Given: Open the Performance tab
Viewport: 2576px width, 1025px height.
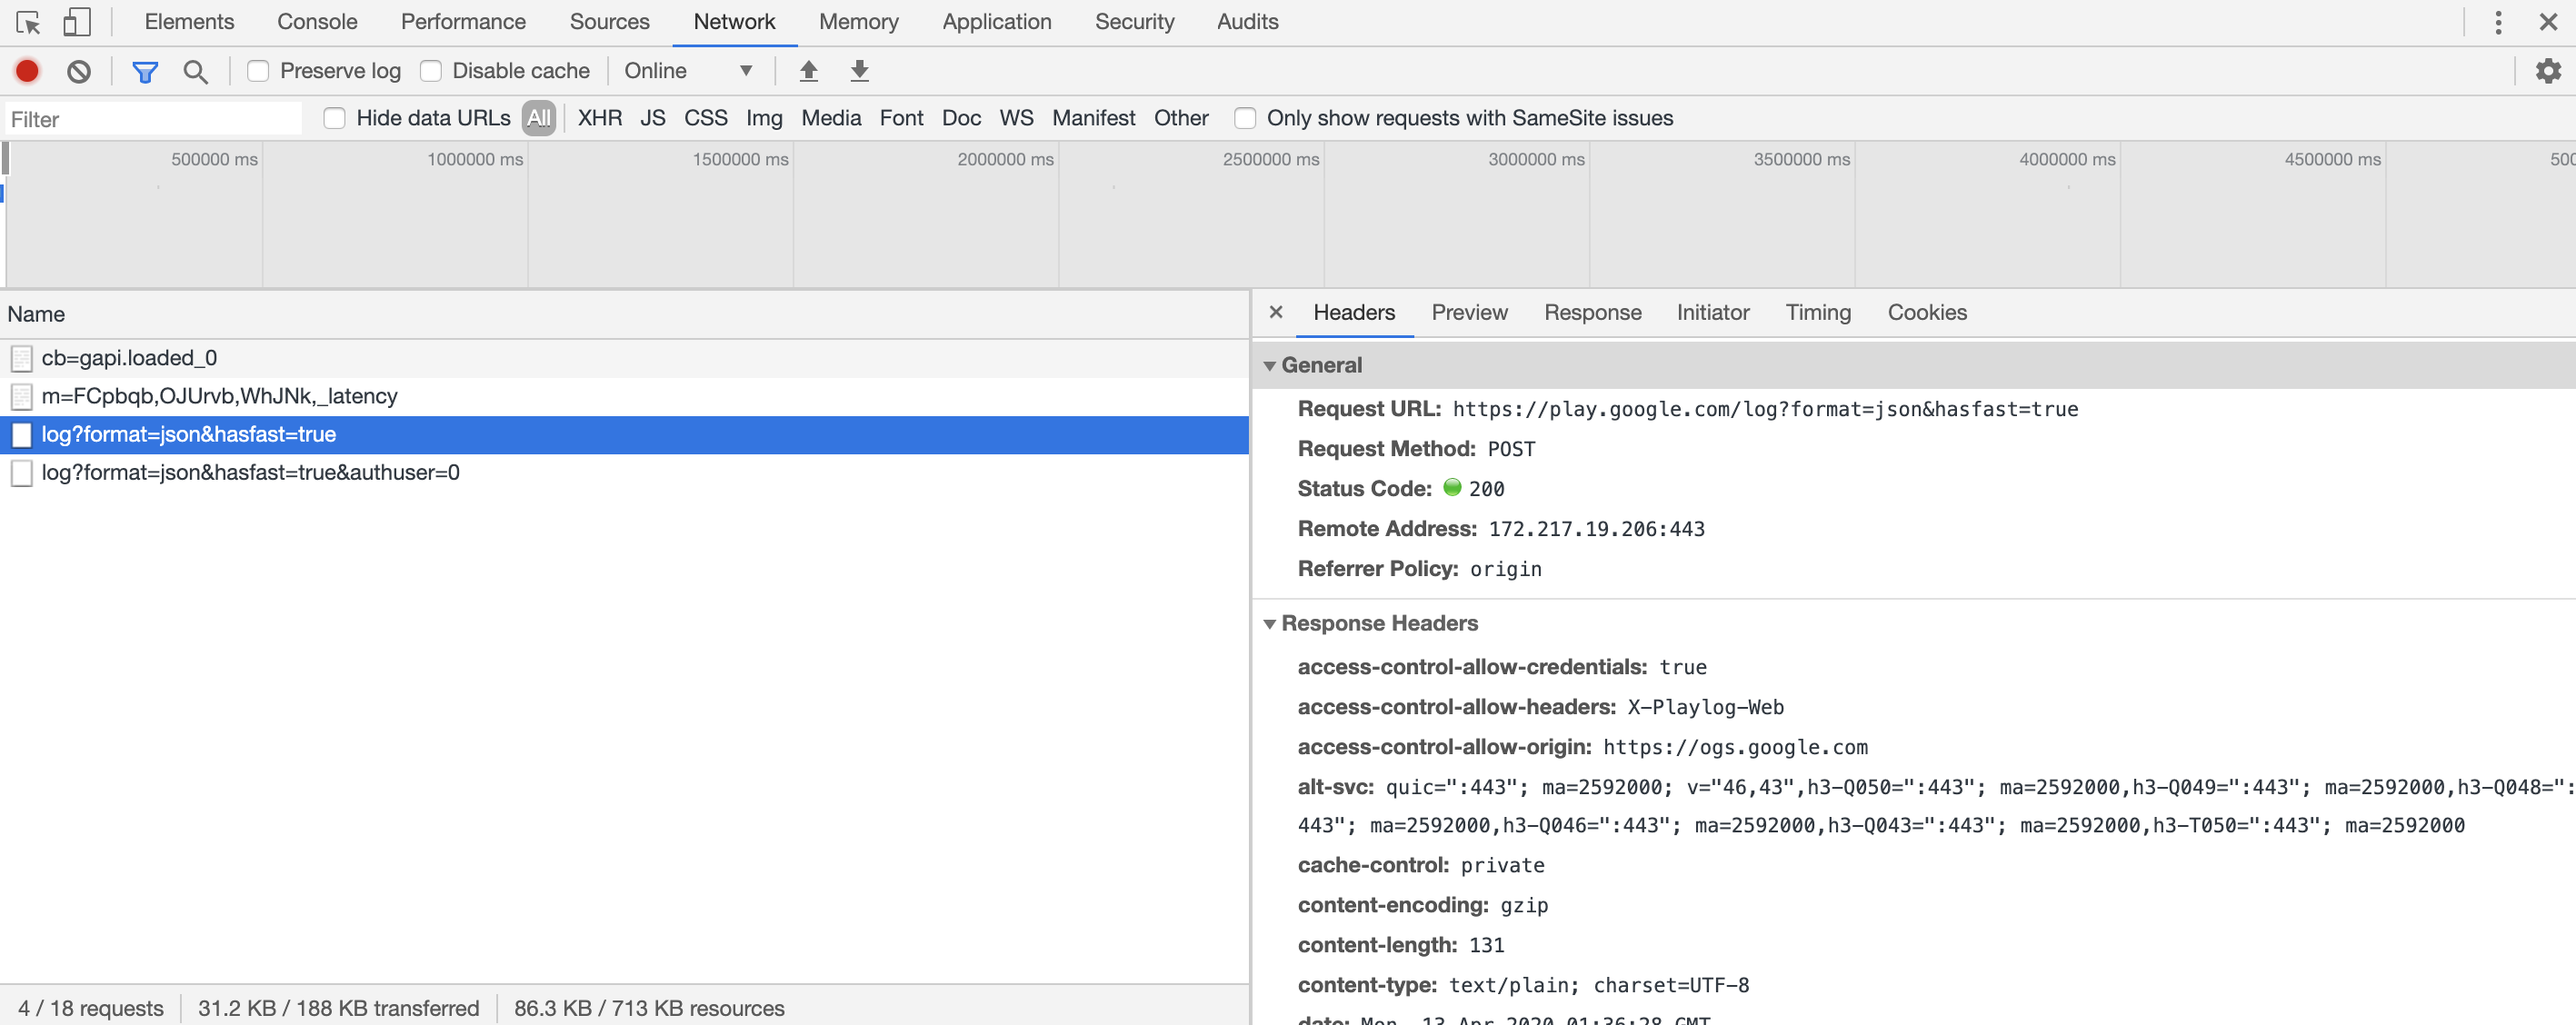Looking at the screenshot, I should coord(463,22).
